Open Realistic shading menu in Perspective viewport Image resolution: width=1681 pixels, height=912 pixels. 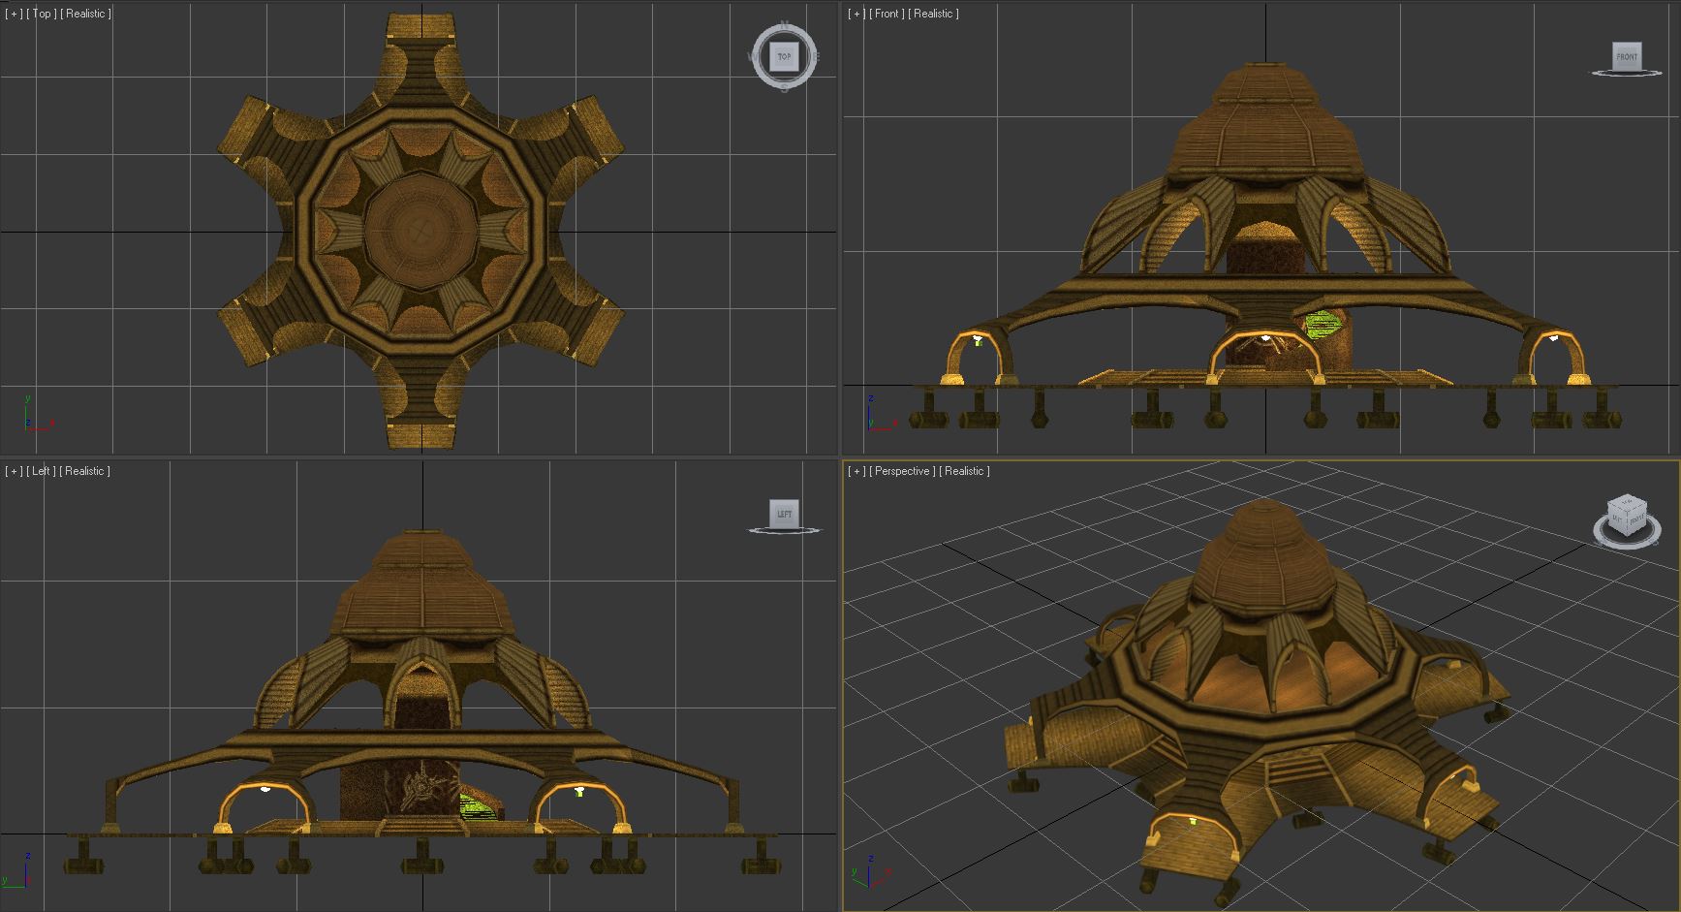[965, 471]
